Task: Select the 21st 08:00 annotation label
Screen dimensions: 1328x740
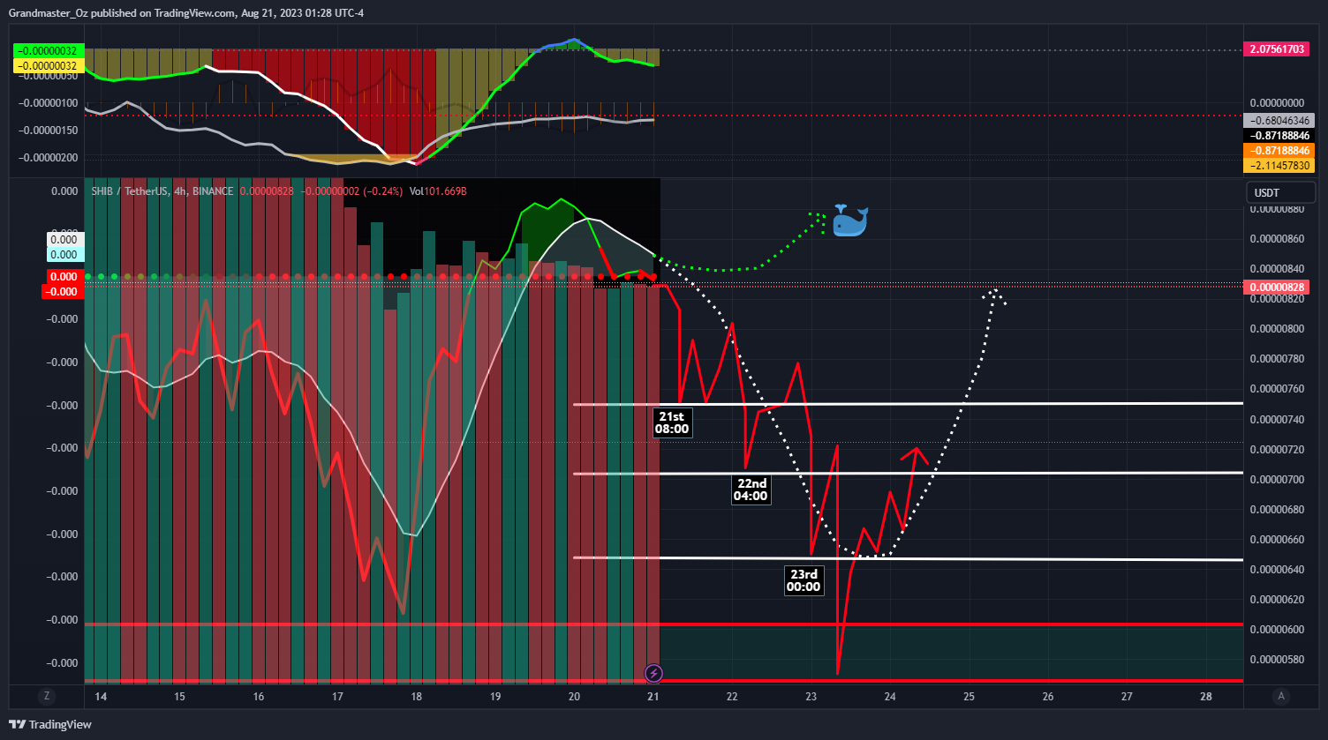Action: pos(671,422)
